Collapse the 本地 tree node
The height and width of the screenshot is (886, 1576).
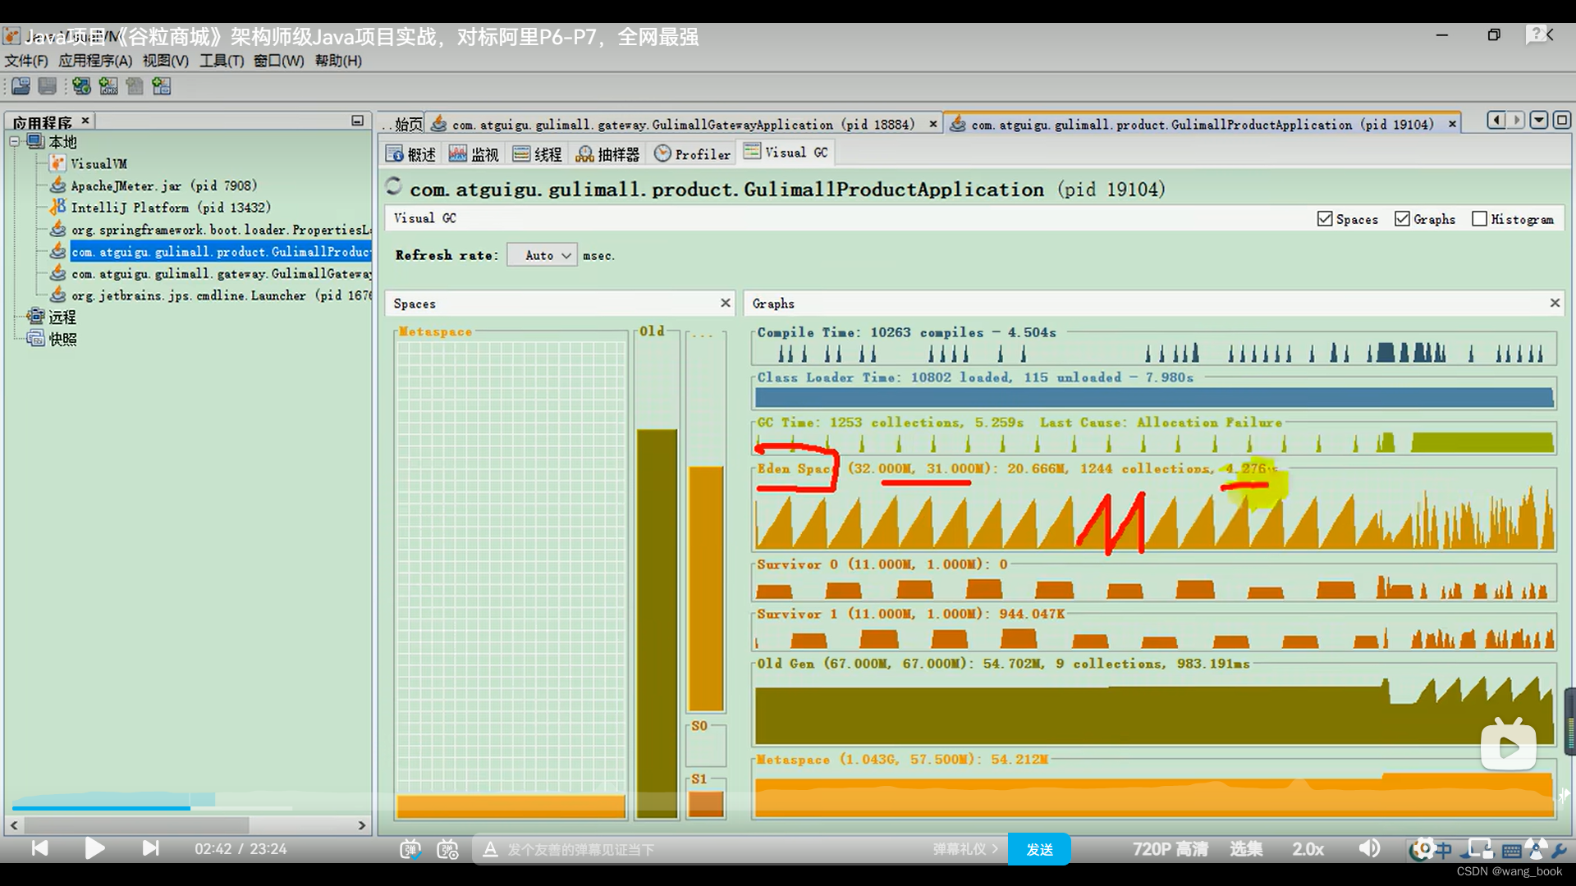coord(15,142)
